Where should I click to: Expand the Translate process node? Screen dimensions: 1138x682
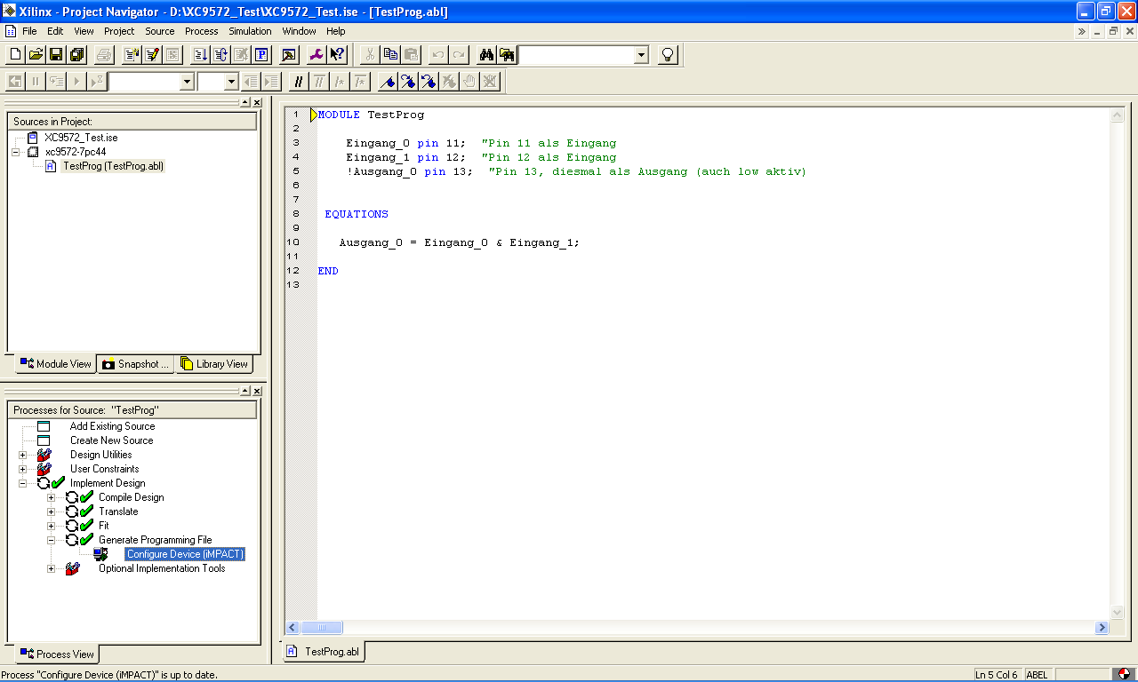(51, 511)
